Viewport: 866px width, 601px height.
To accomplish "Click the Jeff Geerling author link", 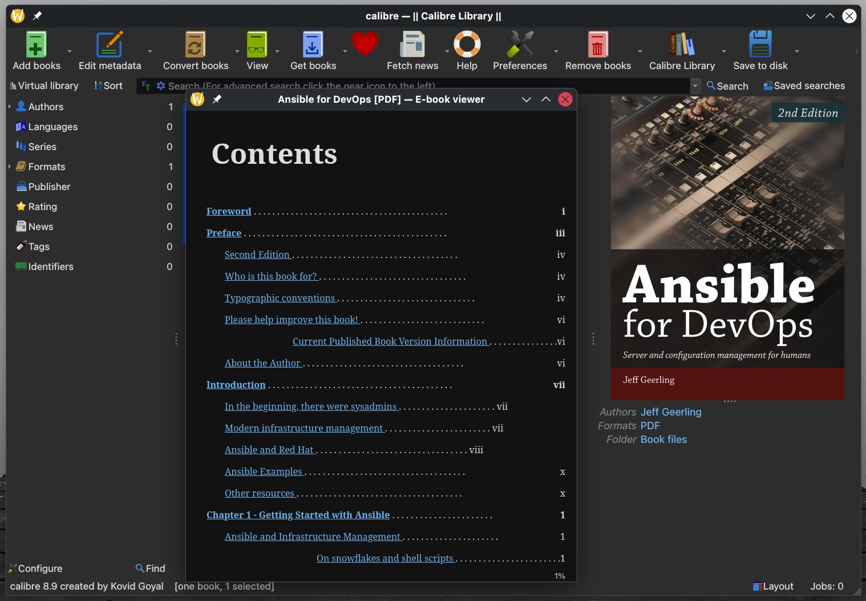I will [x=671, y=412].
